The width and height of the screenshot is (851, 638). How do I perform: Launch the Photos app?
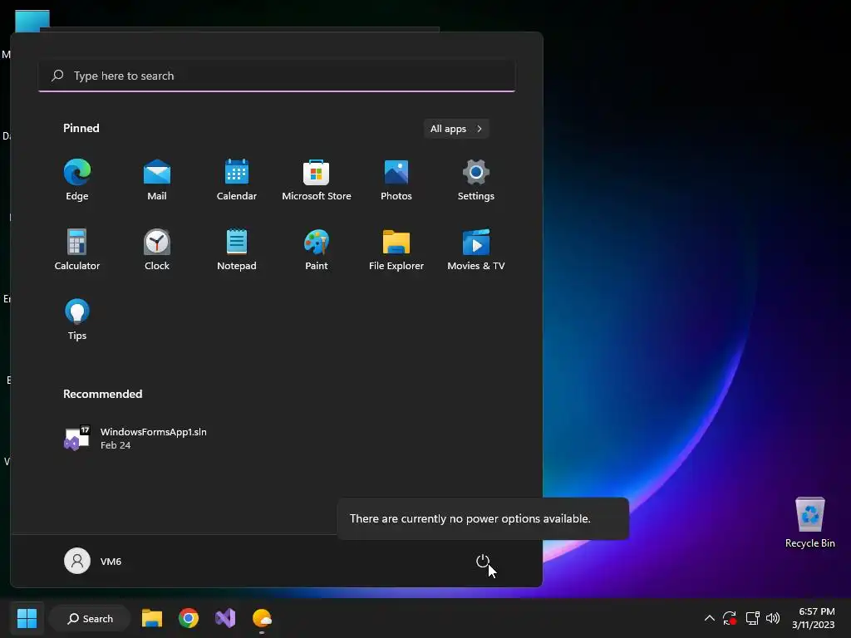click(x=396, y=179)
